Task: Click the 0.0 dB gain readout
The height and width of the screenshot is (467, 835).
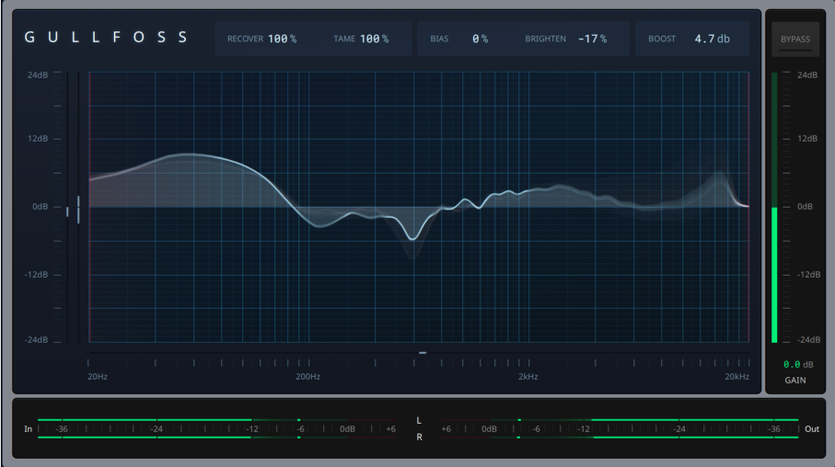Action: [x=798, y=364]
